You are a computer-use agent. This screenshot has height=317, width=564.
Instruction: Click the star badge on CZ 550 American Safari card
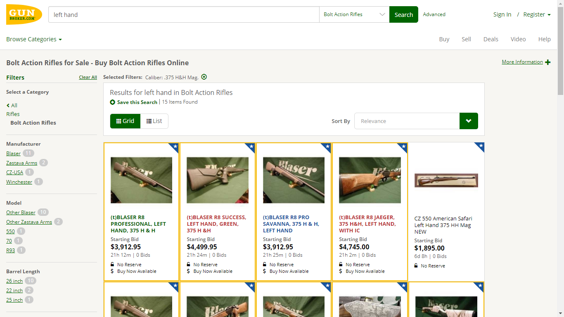pos(480,146)
